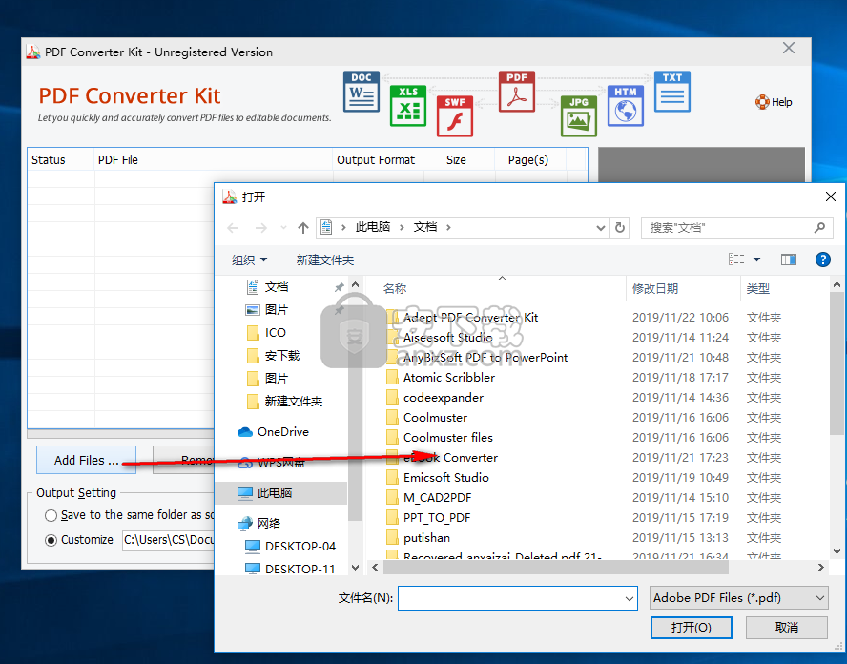Sort by 类型 column header
The height and width of the screenshot is (664, 847).
coord(757,289)
